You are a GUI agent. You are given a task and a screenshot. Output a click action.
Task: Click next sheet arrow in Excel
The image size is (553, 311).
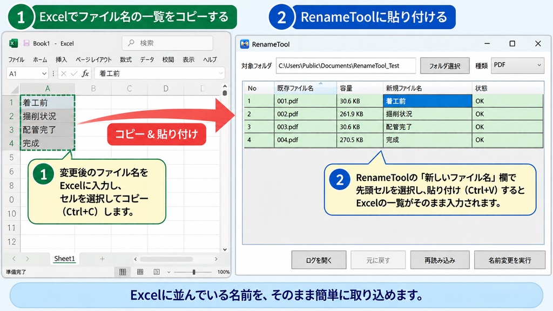(x=28, y=259)
